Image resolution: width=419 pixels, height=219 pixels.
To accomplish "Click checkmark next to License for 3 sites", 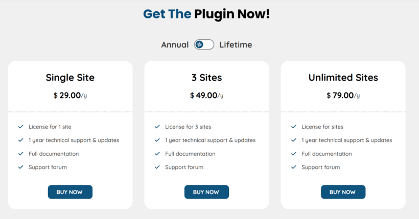I will click(x=157, y=127).
